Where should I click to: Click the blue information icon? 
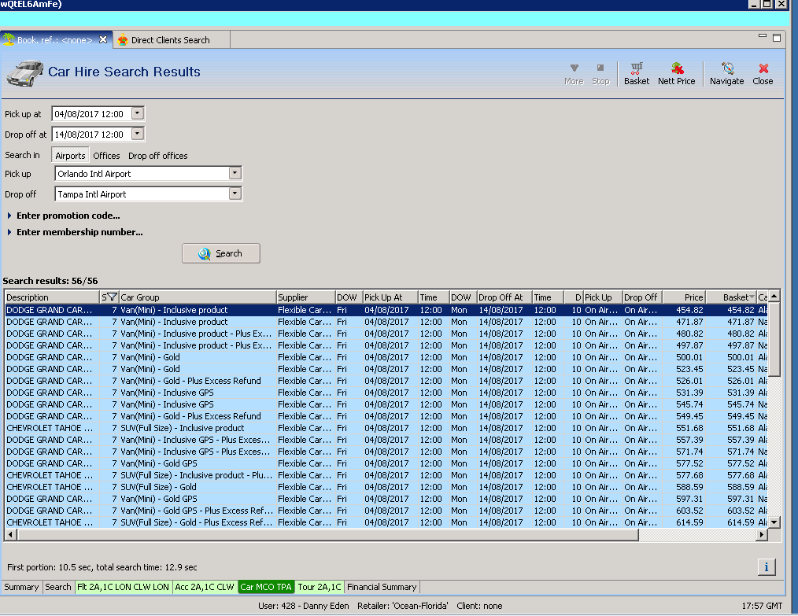point(767,566)
